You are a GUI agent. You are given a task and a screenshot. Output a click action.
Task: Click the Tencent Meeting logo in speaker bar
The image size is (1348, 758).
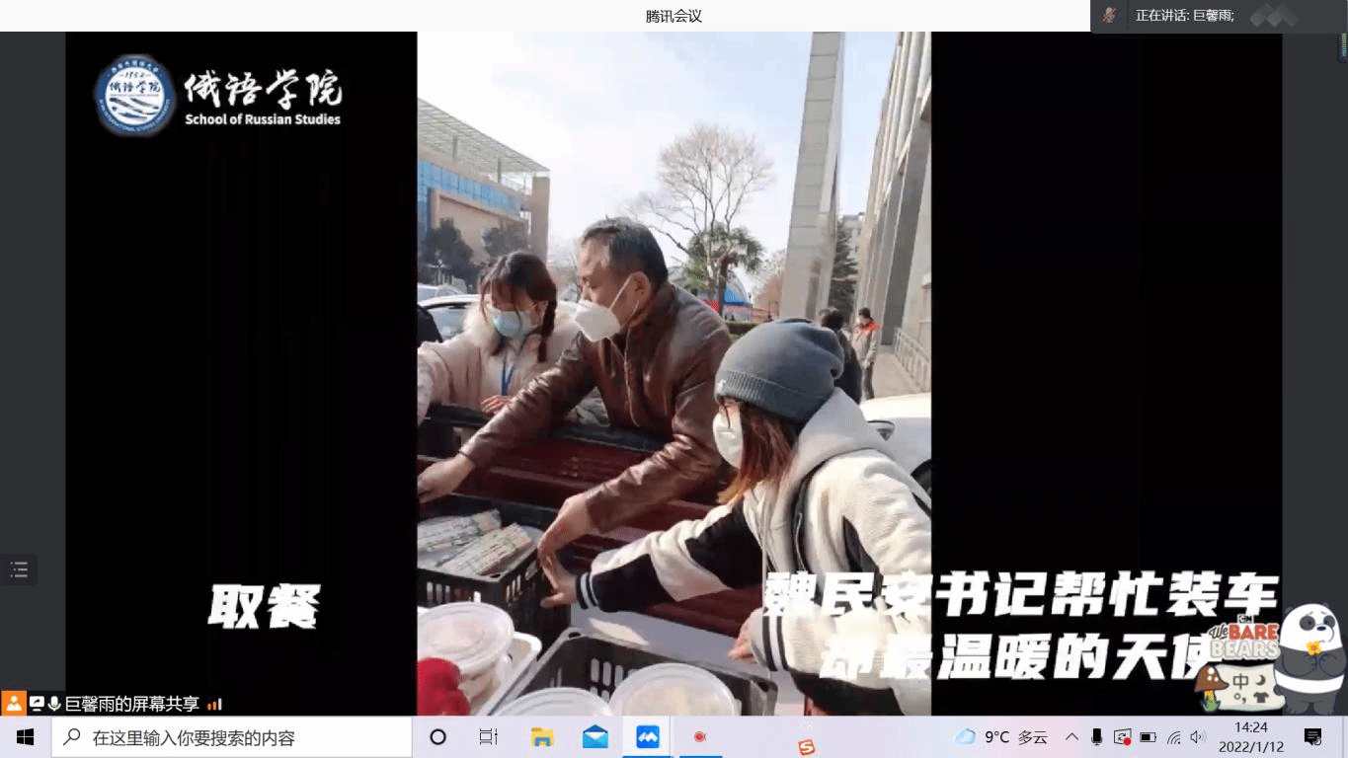(1272, 16)
